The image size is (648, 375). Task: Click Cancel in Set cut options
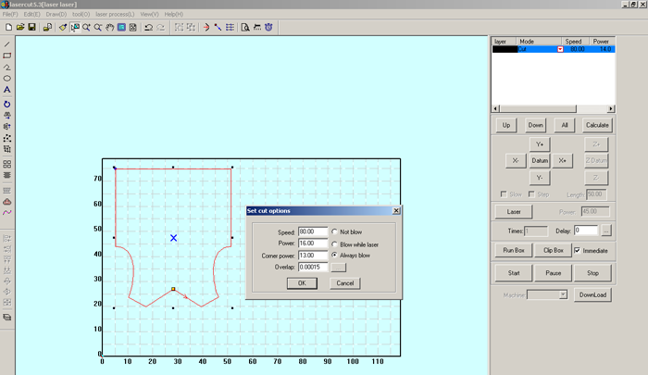click(345, 283)
